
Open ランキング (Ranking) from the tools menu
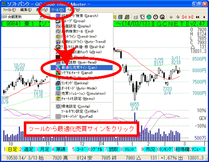click(x=82, y=83)
